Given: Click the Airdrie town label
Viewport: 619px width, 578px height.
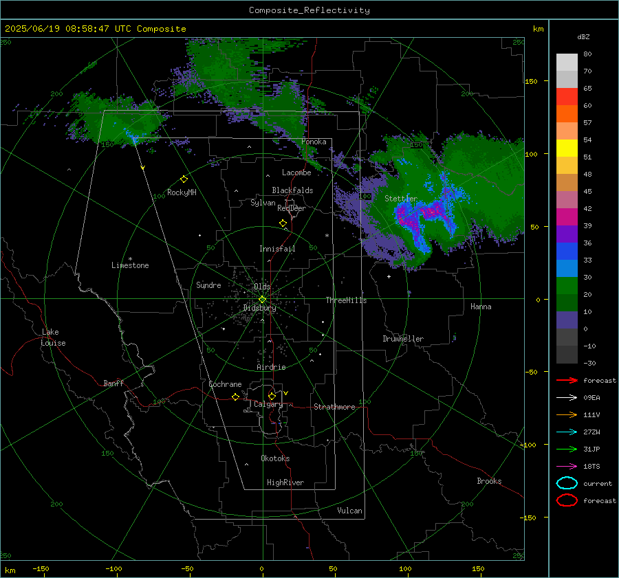Looking at the screenshot, I should coord(271,367).
